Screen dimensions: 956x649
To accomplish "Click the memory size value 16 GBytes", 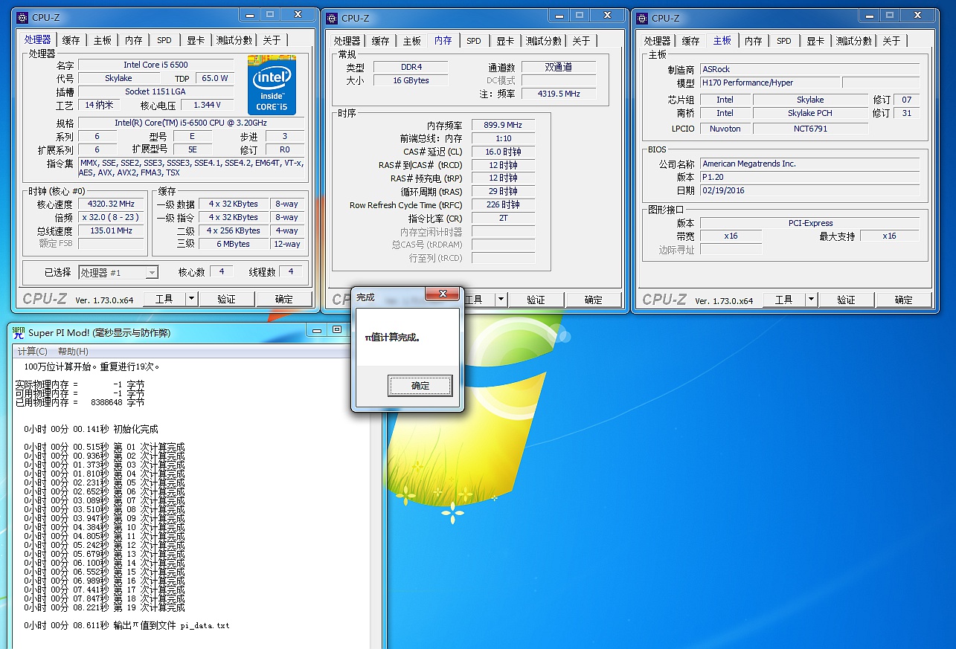I will 411,81.
